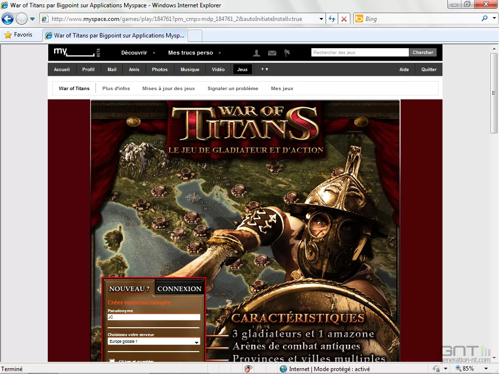
Task: Click the Pseudonyme input field
Action: pos(154,317)
